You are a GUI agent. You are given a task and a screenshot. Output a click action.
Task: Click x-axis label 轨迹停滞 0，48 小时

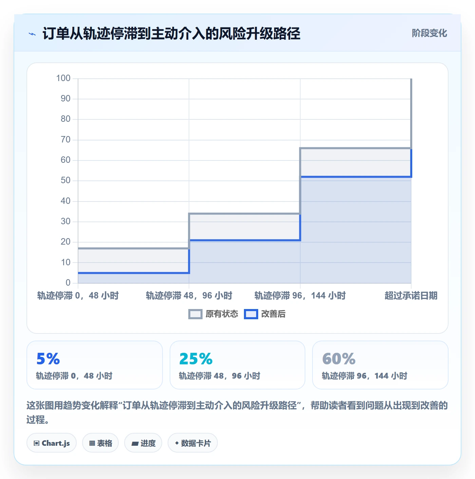pos(78,296)
